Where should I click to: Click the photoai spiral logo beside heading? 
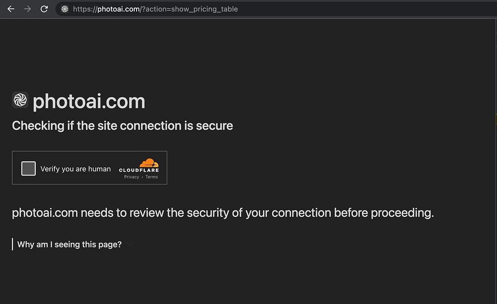point(20,101)
